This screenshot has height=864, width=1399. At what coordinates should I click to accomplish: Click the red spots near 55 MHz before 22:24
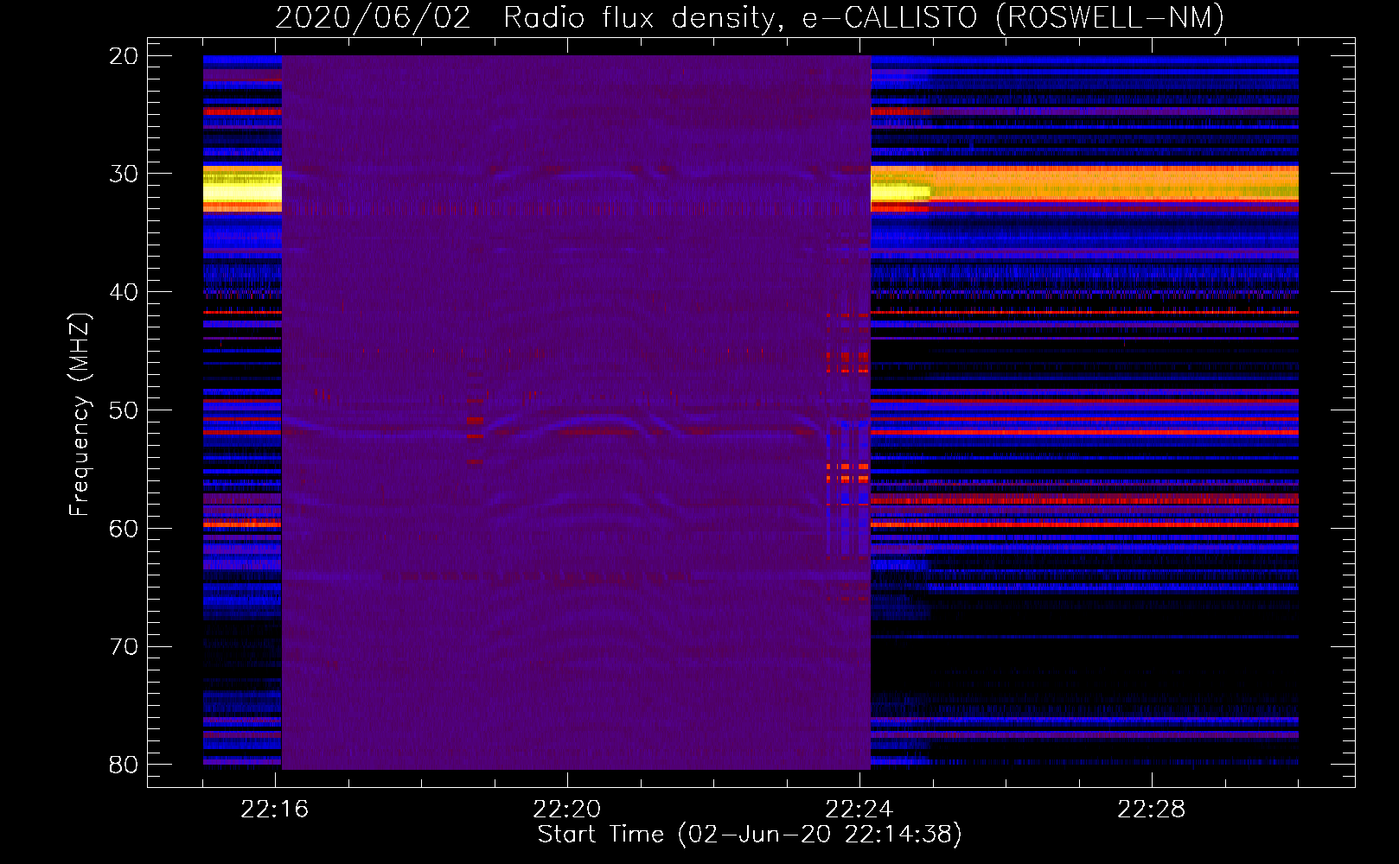[847, 472]
